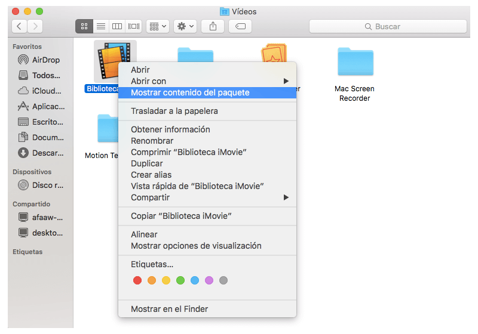The height and width of the screenshot is (334, 478).
Task: Choose Vista rápida de "Biblioteca iMovie"
Action: [x=207, y=186]
